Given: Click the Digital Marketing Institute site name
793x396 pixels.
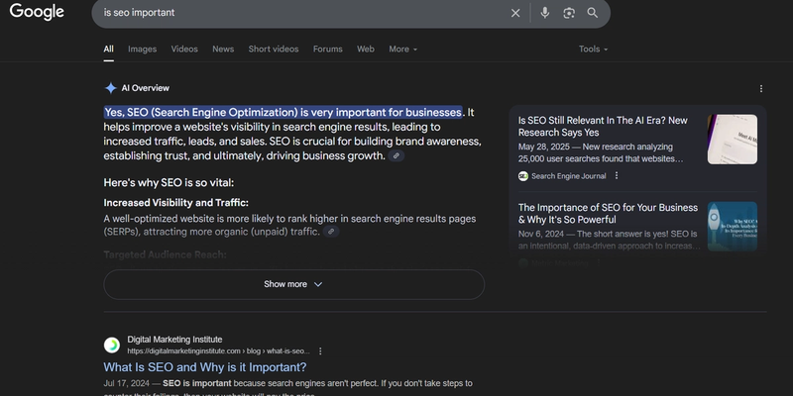Looking at the screenshot, I should [x=174, y=340].
